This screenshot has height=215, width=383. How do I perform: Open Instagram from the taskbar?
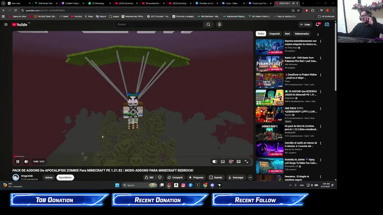click(183, 185)
